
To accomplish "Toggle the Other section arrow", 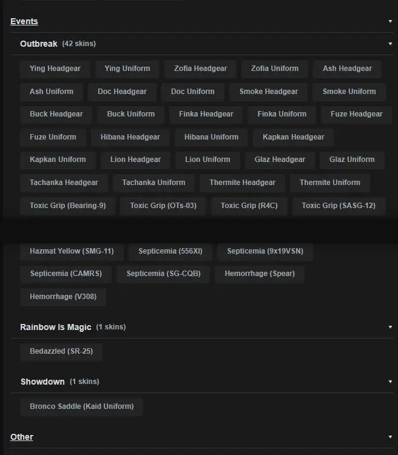I will [390, 437].
